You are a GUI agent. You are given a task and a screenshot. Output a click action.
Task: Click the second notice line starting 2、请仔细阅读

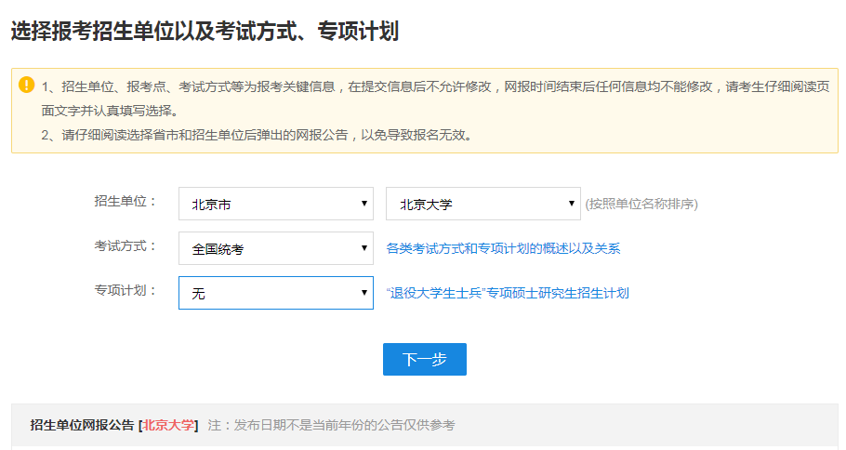tap(258, 135)
